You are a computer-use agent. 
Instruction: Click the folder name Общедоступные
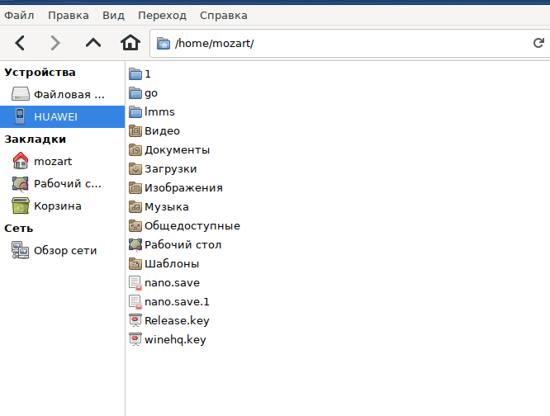pyautogui.click(x=192, y=226)
